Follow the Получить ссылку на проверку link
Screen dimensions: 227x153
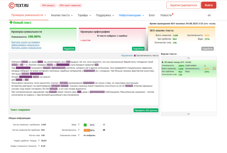coord(26,42)
